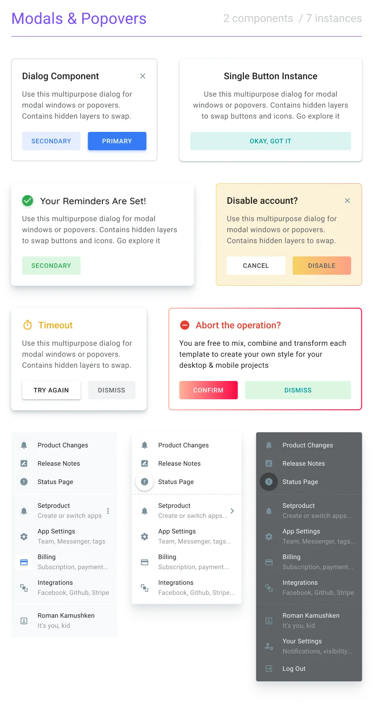
Task: Select the highlighted Billing card icon in the light menu
Action: pos(24,562)
